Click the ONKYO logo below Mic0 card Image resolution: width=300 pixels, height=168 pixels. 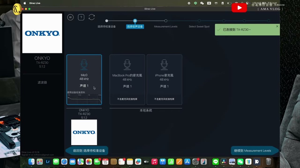pos(84,133)
